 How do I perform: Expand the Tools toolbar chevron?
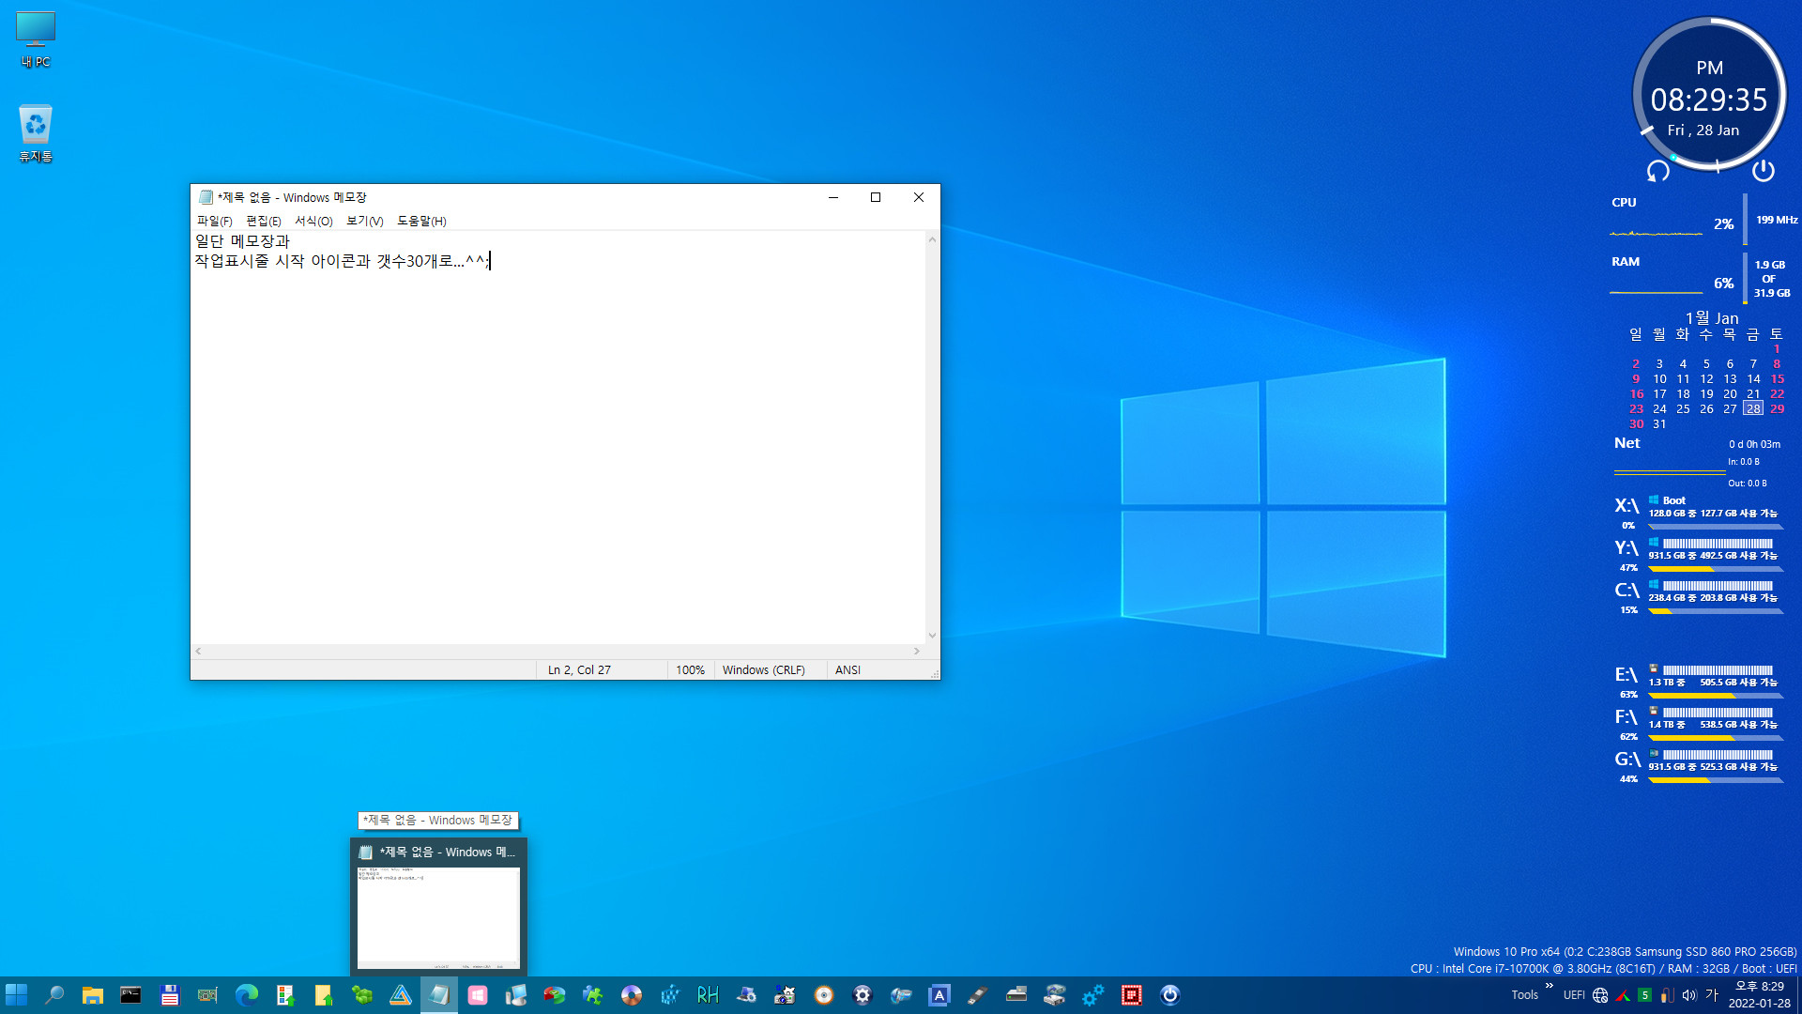point(1549,986)
